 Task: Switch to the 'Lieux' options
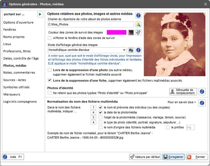[7, 44]
